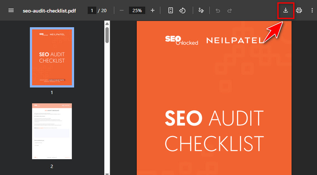Screen dimensions: 317x175
Task: Jump to the page 2 thumbnail
Action: [52, 131]
